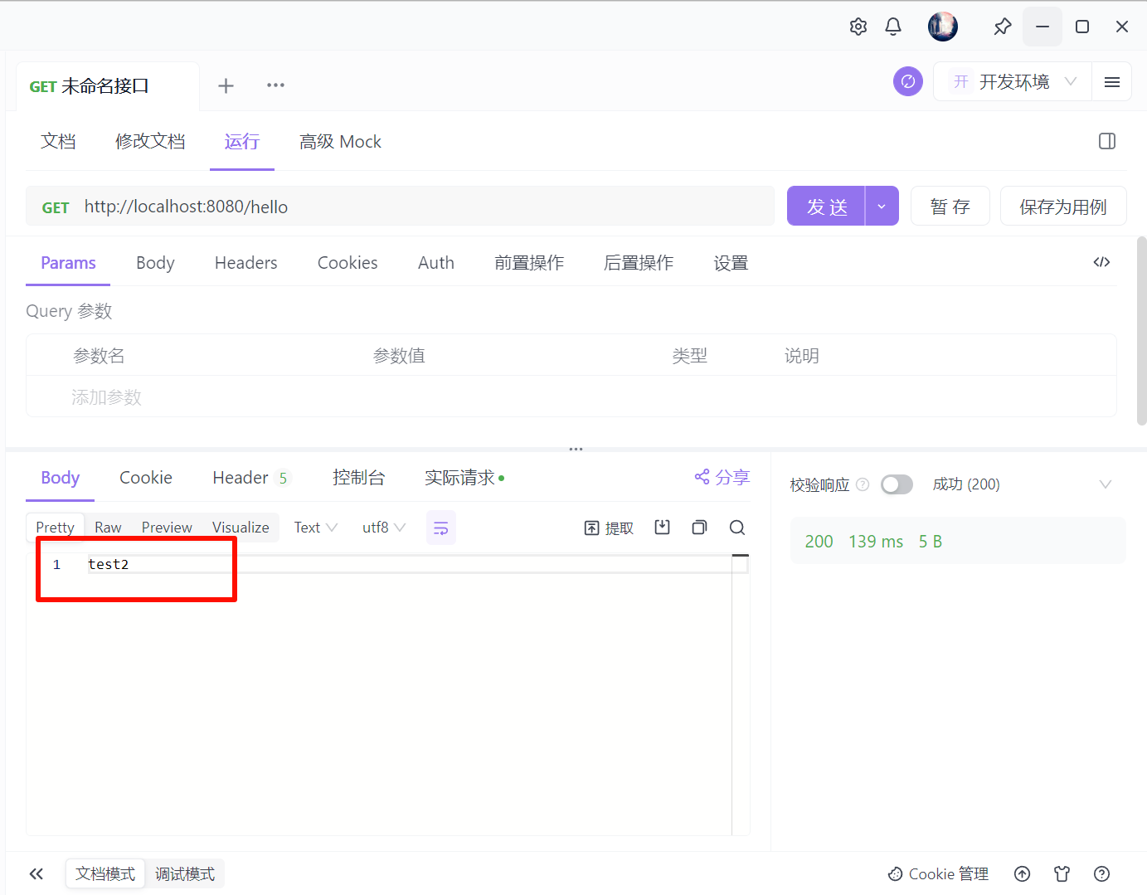
Task: Open the 后置操作 tab
Action: point(639,263)
